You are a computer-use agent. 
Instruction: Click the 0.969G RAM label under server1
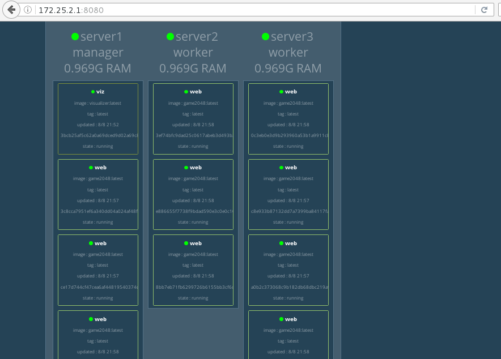pyautogui.click(x=98, y=69)
